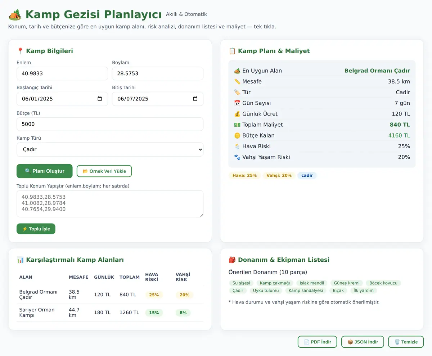The width and height of the screenshot is (432, 356).
Task: Click the 4160 TL remaining budget value
Action: [x=399, y=136]
